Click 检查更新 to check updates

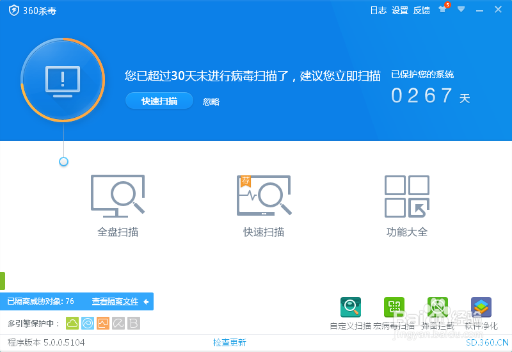tap(230, 342)
